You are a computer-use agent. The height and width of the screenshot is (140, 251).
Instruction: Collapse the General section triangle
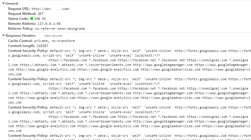tap(3, 3)
